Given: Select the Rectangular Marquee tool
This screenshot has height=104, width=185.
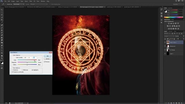Looking at the screenshot, I should tap(2, 12).
